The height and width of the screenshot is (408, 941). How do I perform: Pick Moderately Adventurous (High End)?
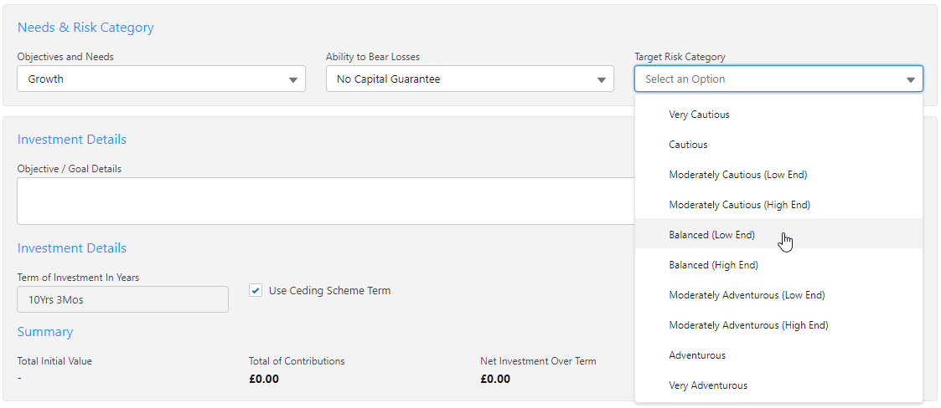coord(748,325)
